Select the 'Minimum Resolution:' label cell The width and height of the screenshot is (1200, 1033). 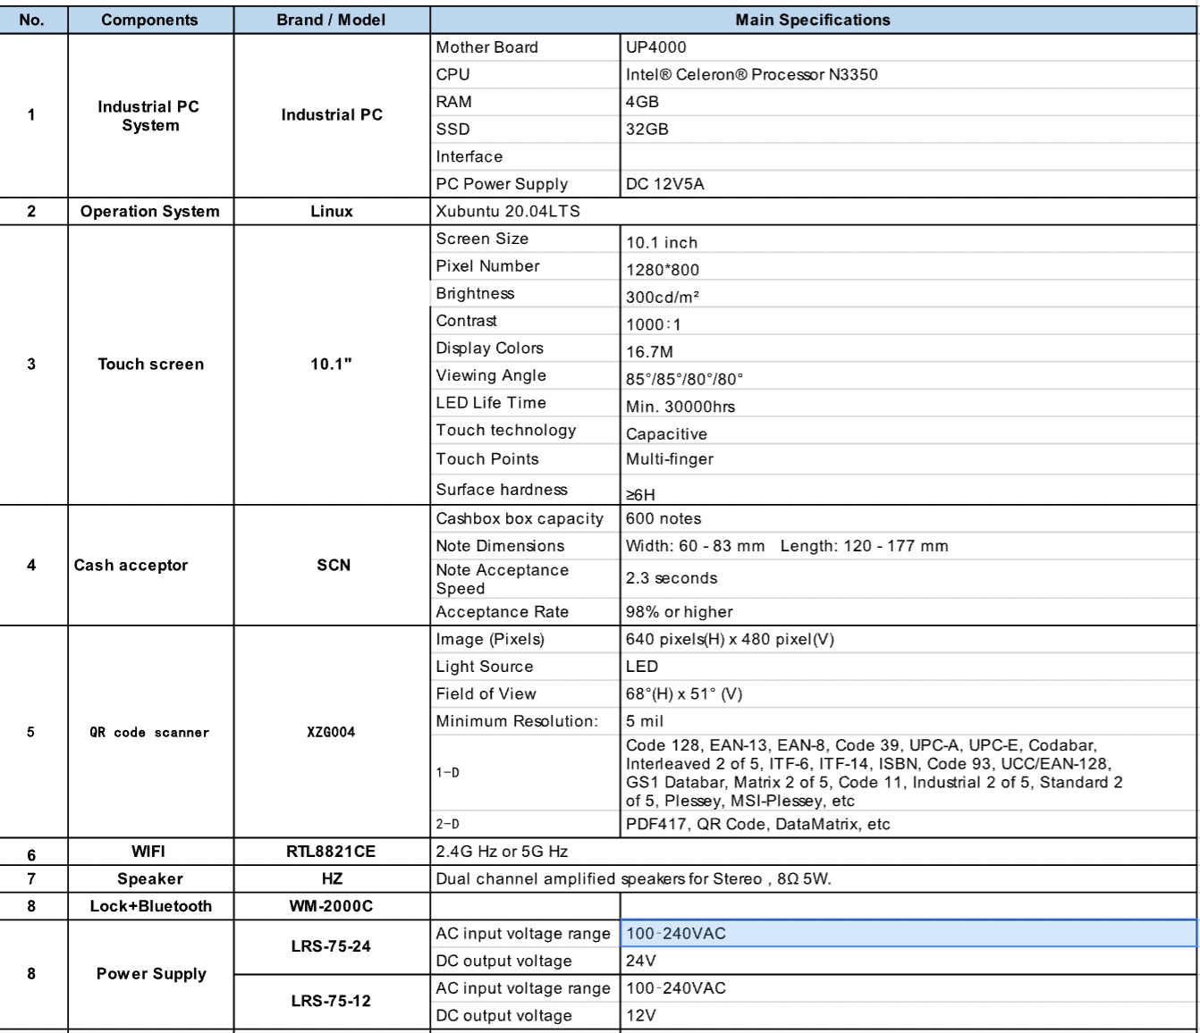pyautogui.click(x=526, y=721)
